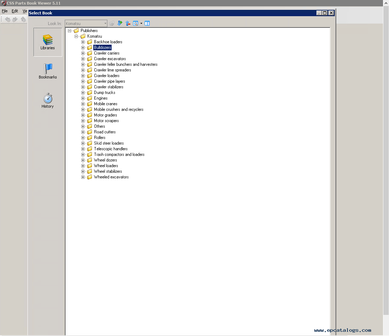
Task: Select Wheel dozers folder
Action: pyautogui.click(x=106, y=160)
